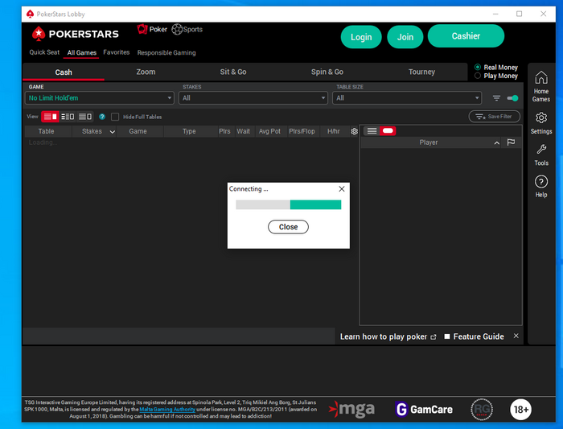Open the filter lines icon
563x429 pixels.
click(x=496, y=98)
